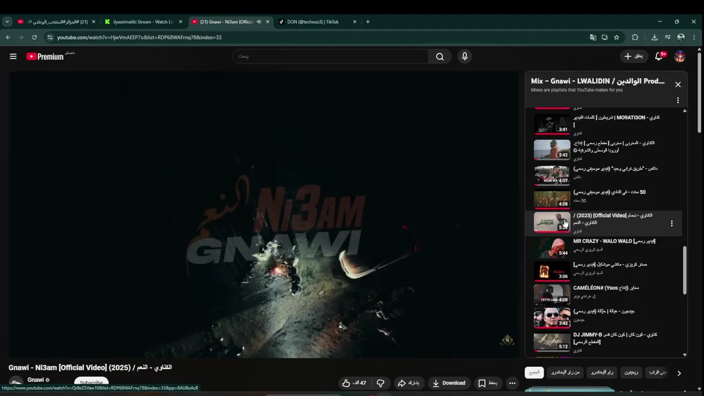Click the YouTube search input field

[330, 56]
